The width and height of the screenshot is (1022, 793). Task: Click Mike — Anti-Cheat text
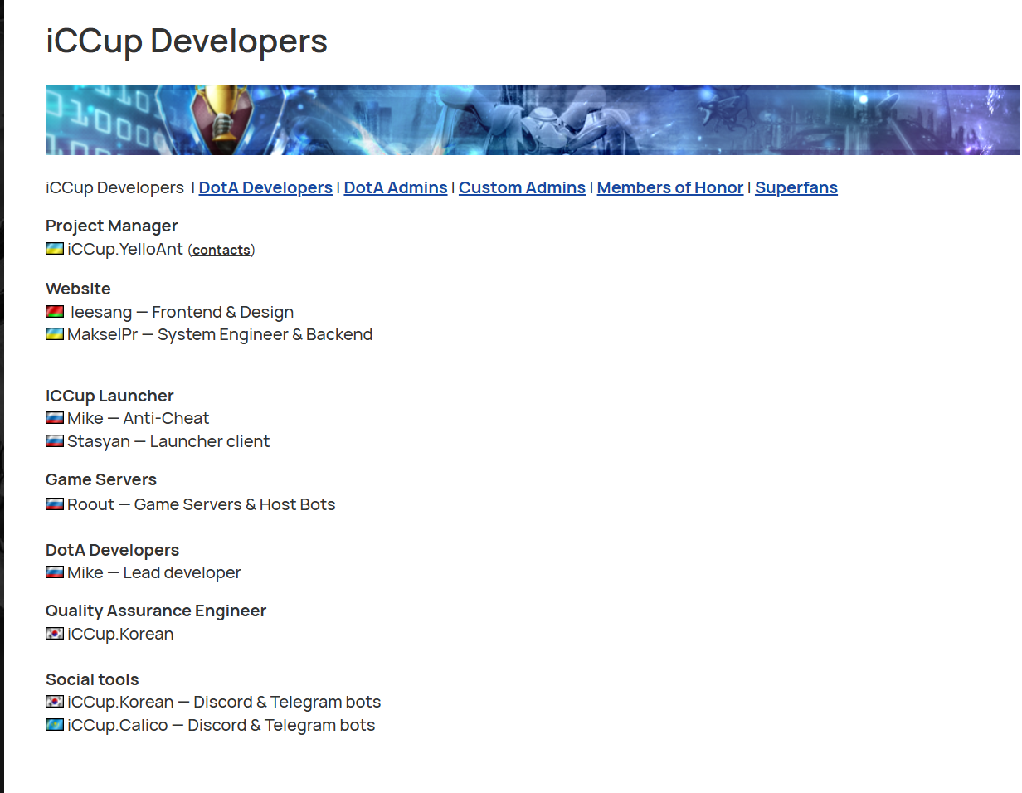(x=139, y=418)
